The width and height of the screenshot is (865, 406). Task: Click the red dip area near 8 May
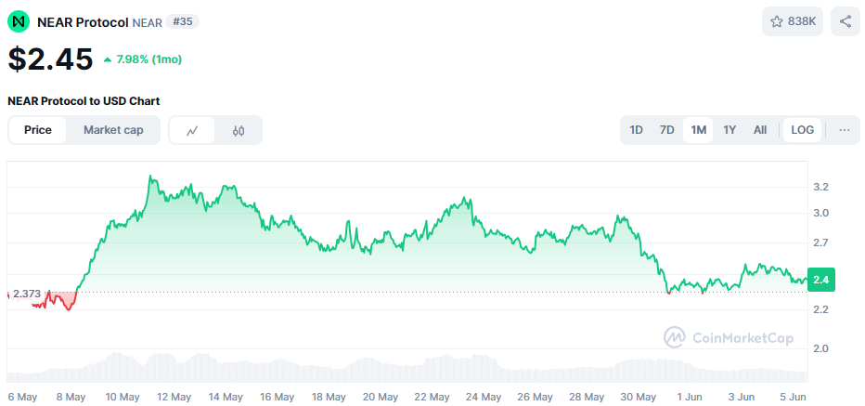[69, 303]
